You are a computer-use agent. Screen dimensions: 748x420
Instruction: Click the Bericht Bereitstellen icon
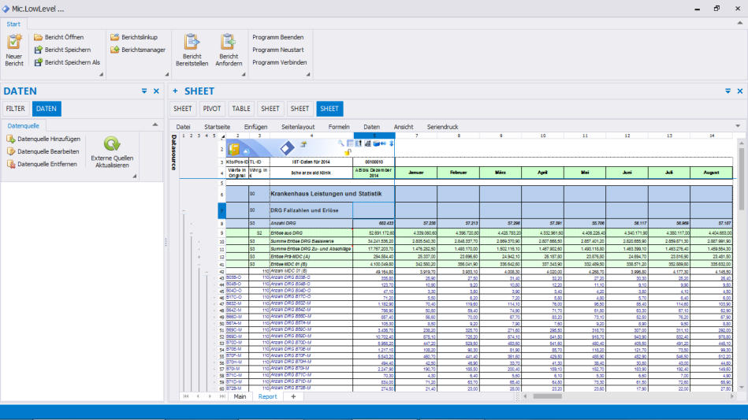coord(191,43)
